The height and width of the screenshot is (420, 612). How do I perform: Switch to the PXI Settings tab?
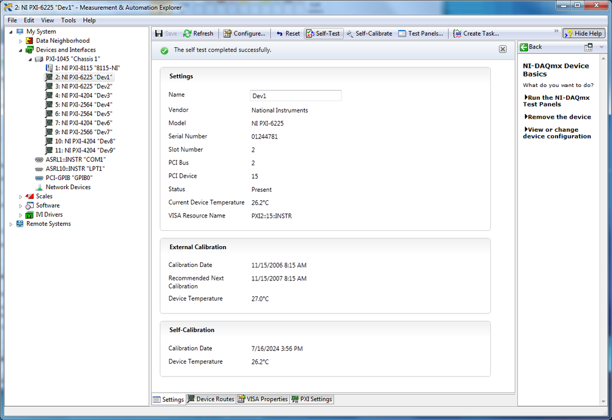(312, 399)
